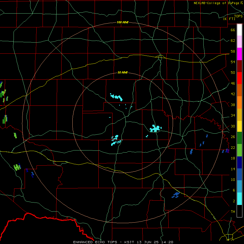The width and height of the screenshot is (244, 244).
Task: Click the '13 JUN 25' date text
Action: click(148, 242)
